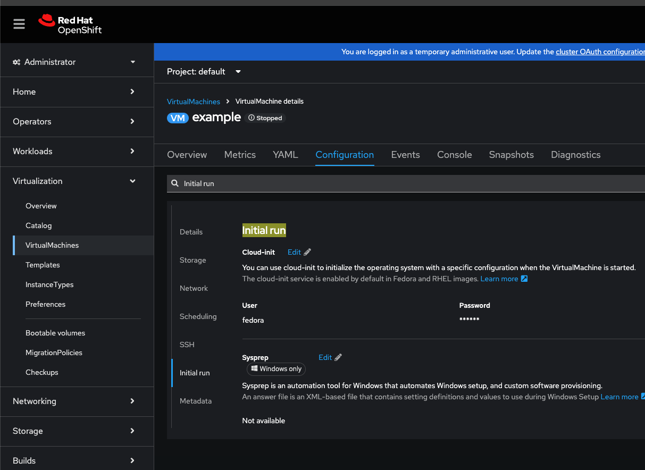Collapse the Virtualization nav section
Image resolution: width=645 pixels, height=470 pixels.
click(x=74, y=181)
